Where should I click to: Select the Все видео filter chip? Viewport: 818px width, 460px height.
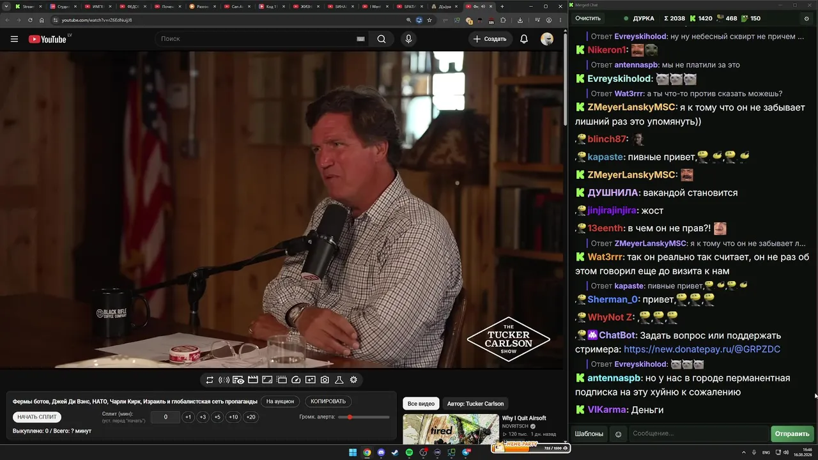coord(421,404)
